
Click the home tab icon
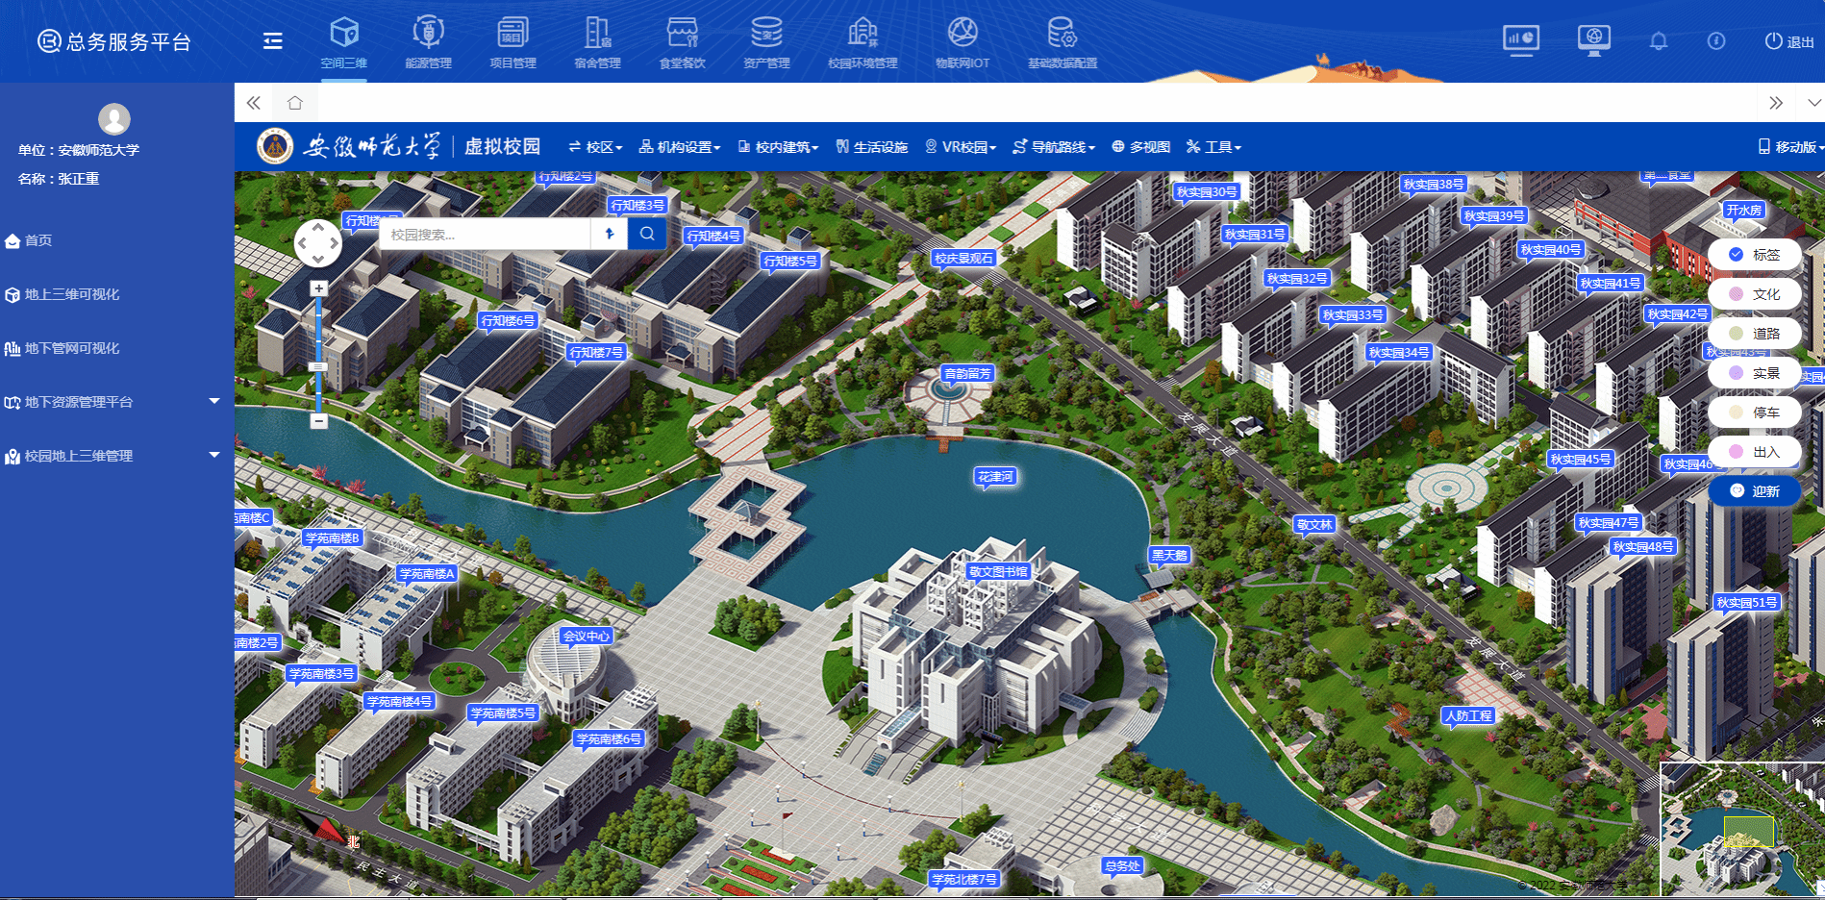(x=295, y=102)
